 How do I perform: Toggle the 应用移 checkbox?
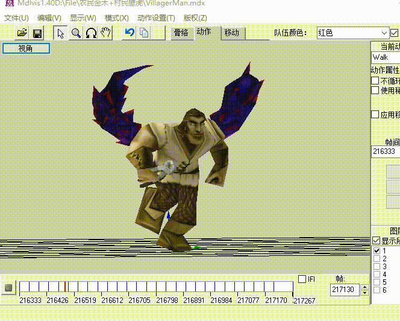pos(375,115)
